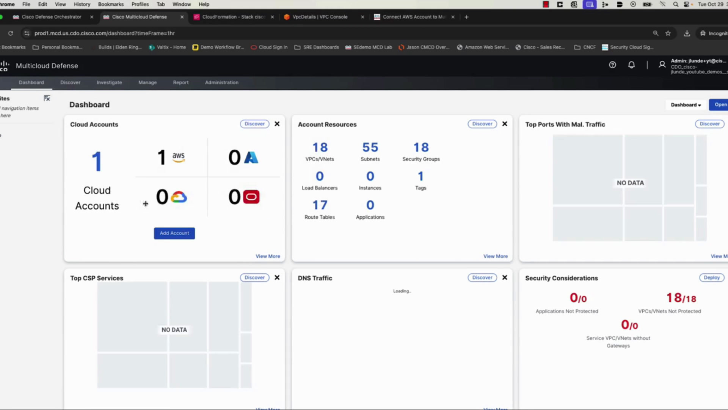728x410 pixels.
Task: Close the Cloud Accounts widget
Action: click(x=277, y=124)
